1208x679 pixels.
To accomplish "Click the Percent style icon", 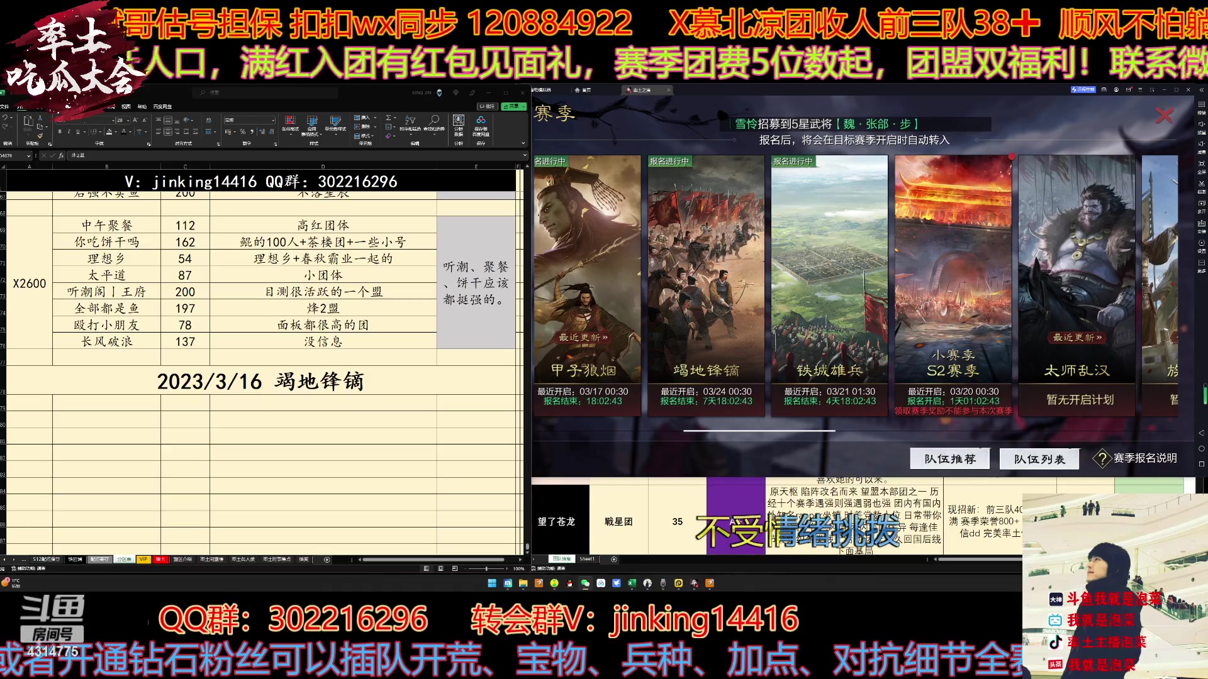I will point(242,131).
